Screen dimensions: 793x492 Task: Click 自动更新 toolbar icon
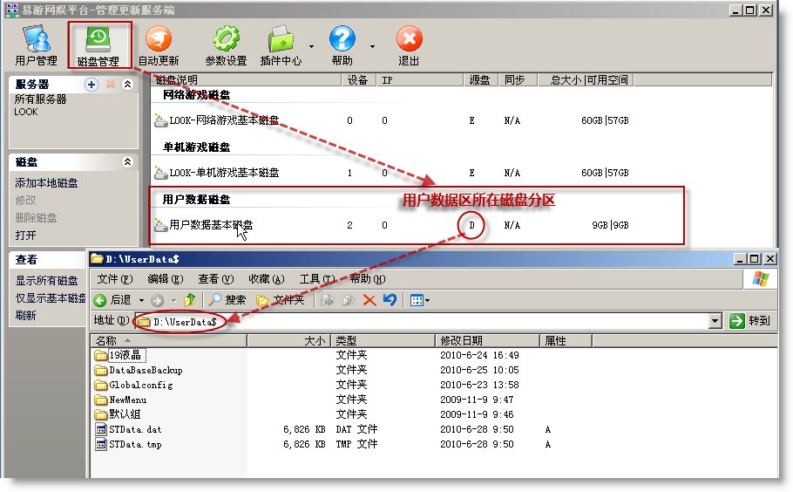(x=159, y=45)
